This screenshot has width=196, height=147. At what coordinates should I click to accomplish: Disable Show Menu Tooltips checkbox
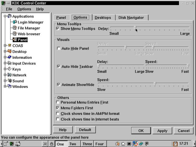click(x=58, y=28)
